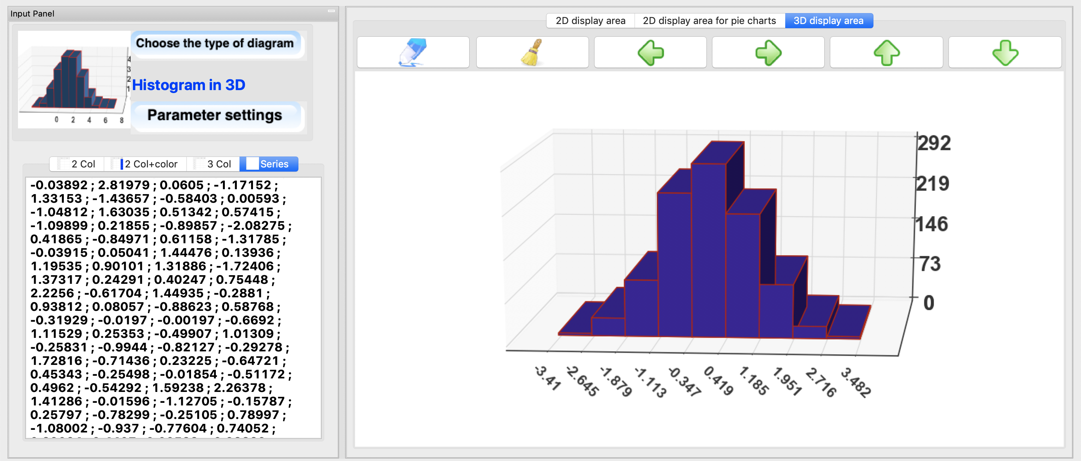Screen dimensions: 1081x461
Task: Click the y-axis label 73
Action: (930, 264)
